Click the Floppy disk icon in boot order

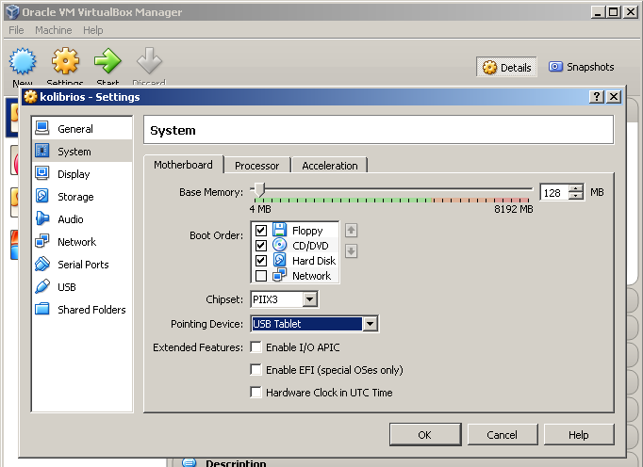[280, 230]
